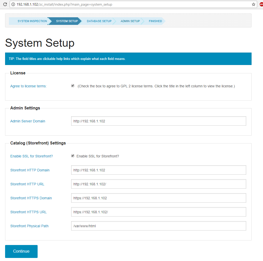Screen dimensions: 263x261
Task: Focus the Admin Server Domain input field
Action: tap(159, 121)
